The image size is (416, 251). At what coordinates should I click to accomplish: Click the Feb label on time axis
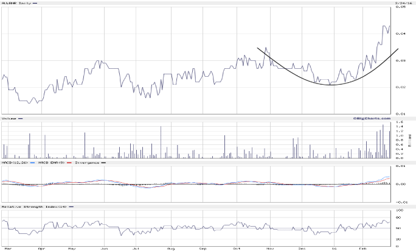(x=364, y=249)
